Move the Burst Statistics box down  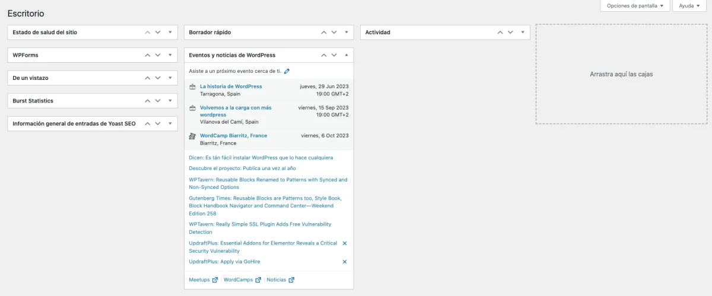pos(158,101)
